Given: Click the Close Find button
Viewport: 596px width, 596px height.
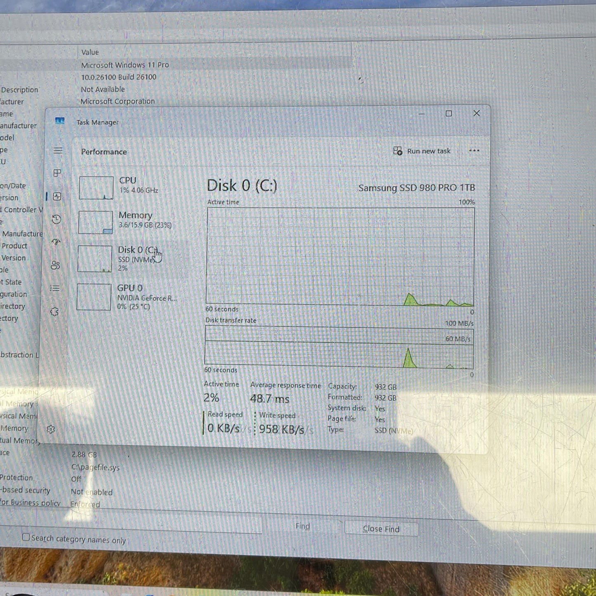Looking at the screenshot, I should (381, 529).
